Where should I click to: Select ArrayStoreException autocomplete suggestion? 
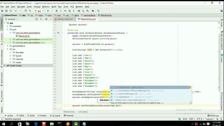151,94
